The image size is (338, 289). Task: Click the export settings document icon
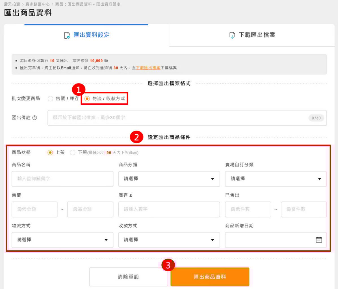point(67,35)
